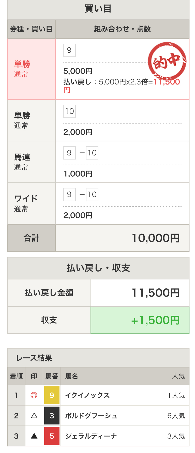This screenshot has height=453, width=195.
Task: Select black horse number 3 badge
Action: (x=52, y=415)
